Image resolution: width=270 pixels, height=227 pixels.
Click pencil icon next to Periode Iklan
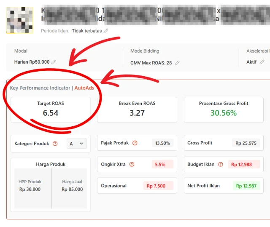[x=106, y=31]
